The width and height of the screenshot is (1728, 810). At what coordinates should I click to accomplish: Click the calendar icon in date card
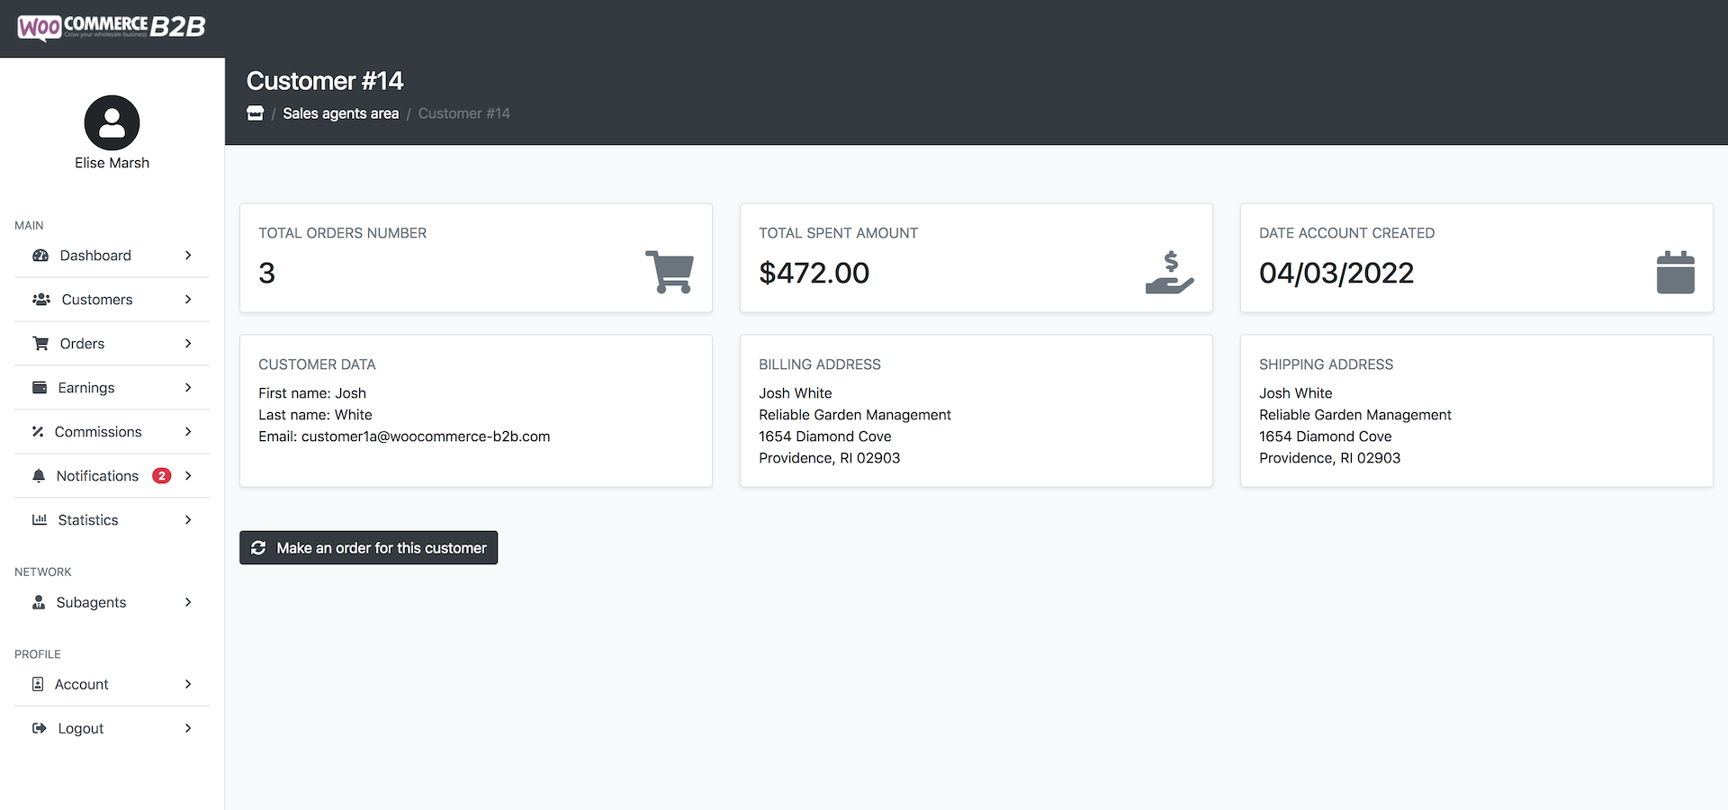tap(1675, 272)
